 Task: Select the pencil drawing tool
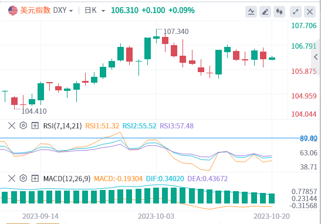pyautogui.click(x=265, y=12)
